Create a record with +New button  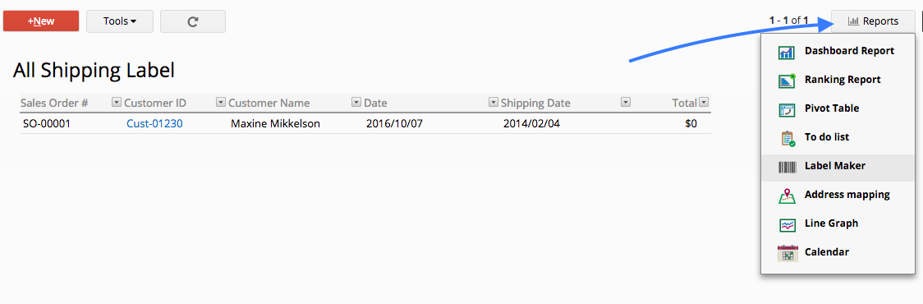pyautogui.click(x=41, y=21)
